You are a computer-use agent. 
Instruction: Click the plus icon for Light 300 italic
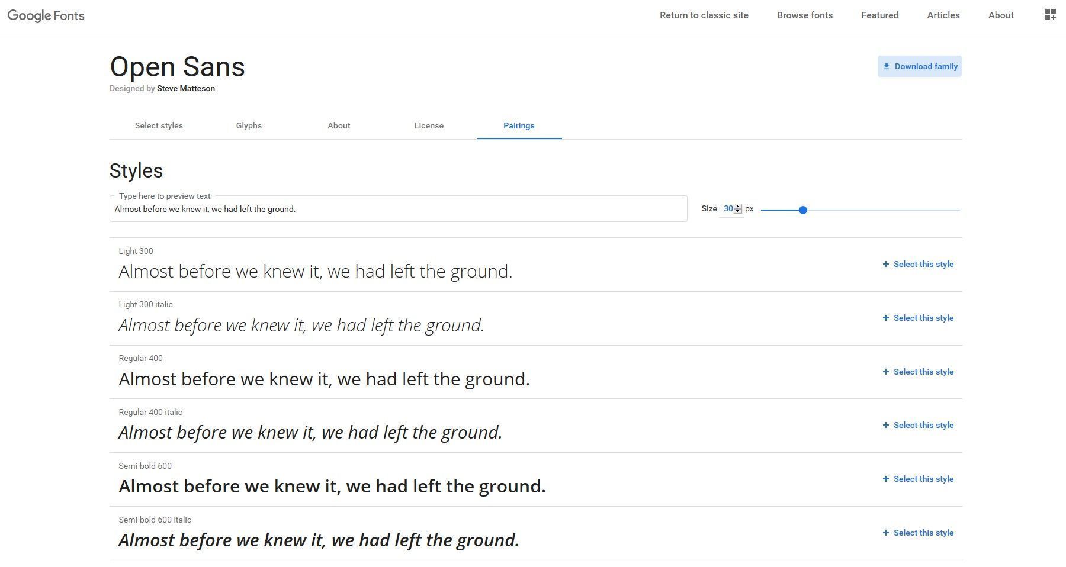[x=886, y=318]
